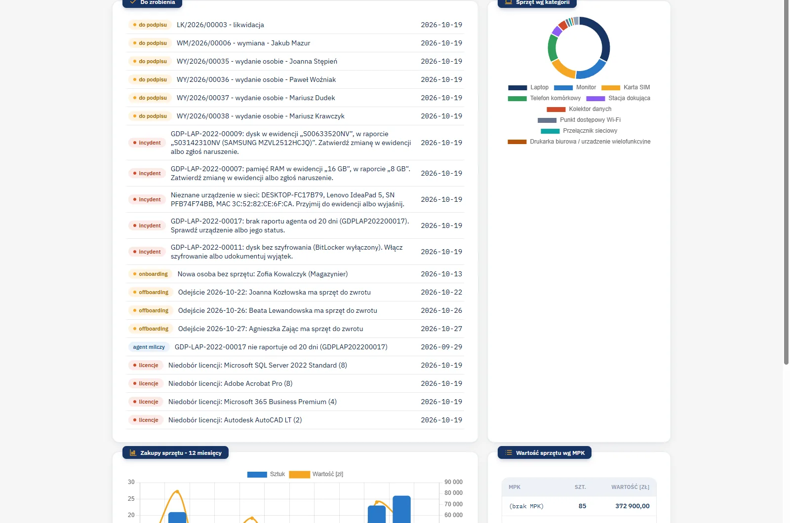Click the list icon beside Wartość sprzętu wg MPK

[509, 452]
